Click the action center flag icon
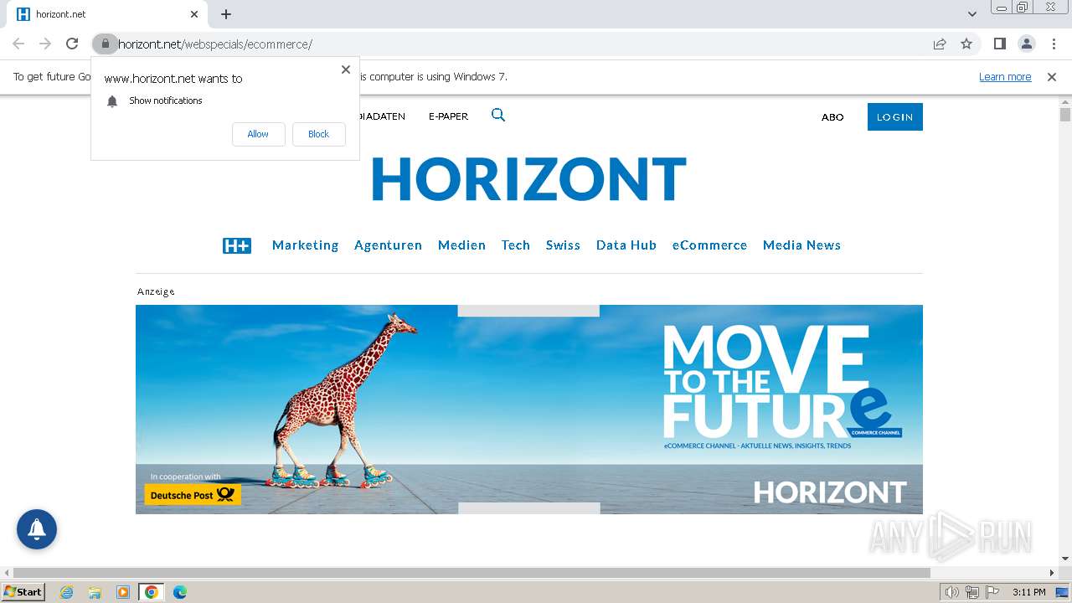The height and width of the screenshot is (603, 1072). 992,592
